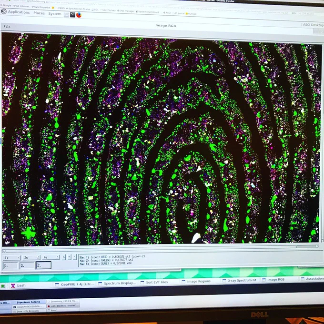Click the show desktop icon left of bash

(x=3, y=286)
